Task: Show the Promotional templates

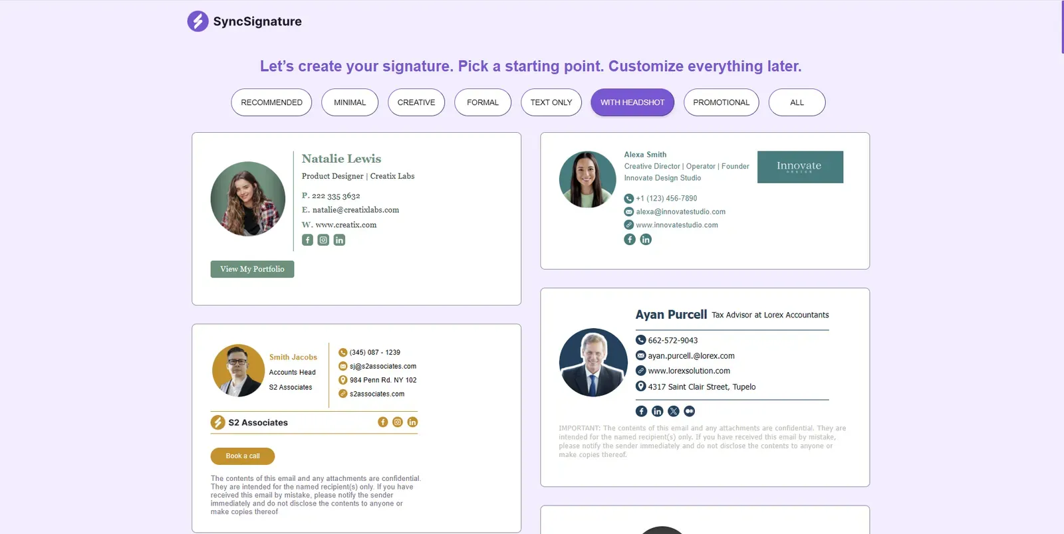Action: 722,102
